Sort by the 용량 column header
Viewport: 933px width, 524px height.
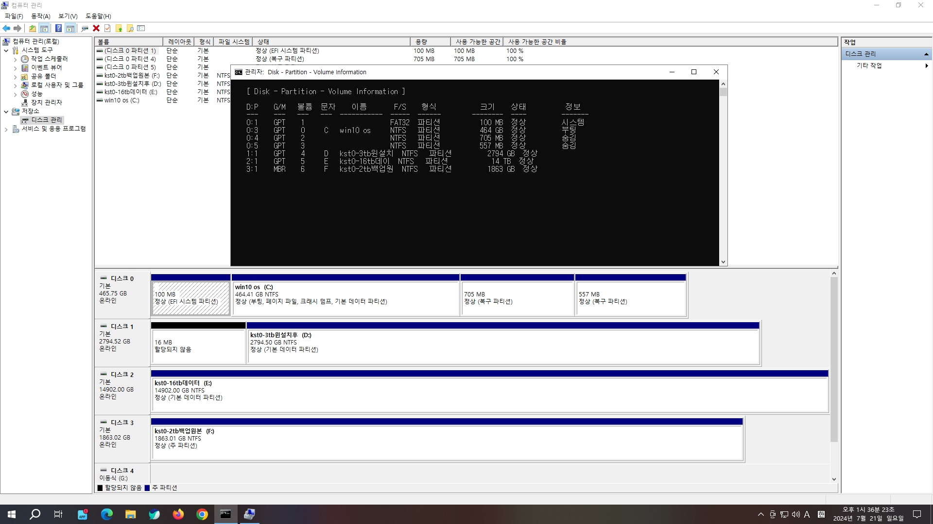[x=431, y=42]
